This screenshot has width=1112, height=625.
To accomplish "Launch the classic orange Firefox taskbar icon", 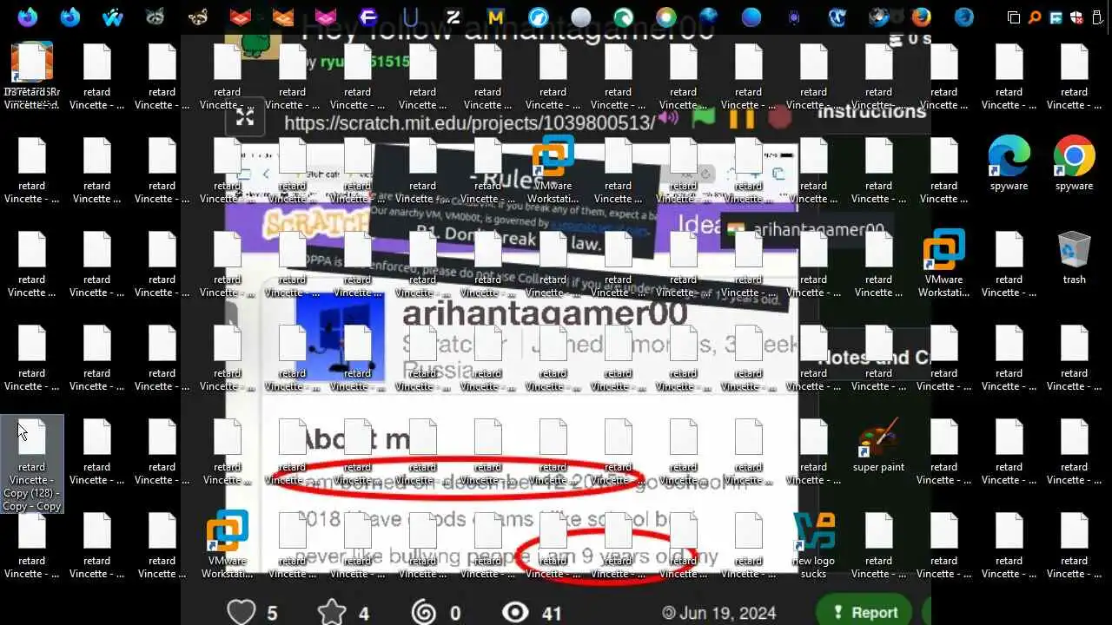I will (x=922, y=16).
